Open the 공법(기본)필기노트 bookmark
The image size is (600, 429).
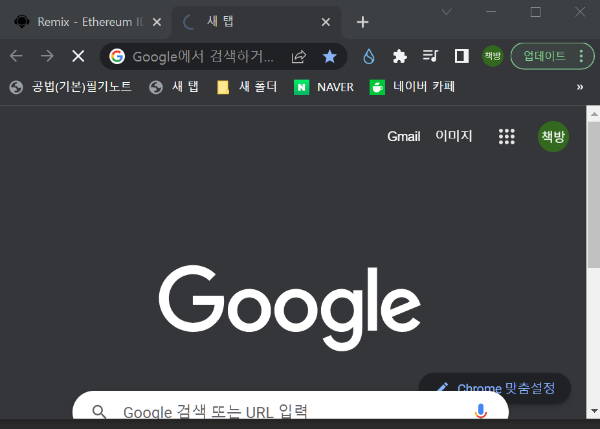coord(71,87)
